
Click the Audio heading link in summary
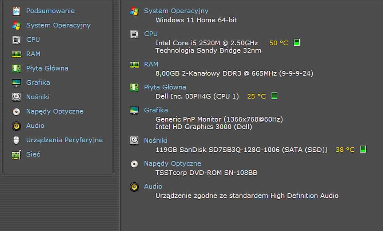(153, 187)
